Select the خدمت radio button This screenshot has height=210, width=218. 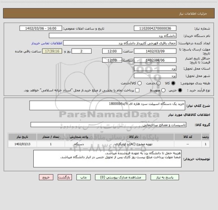click(x=159, y=83)
